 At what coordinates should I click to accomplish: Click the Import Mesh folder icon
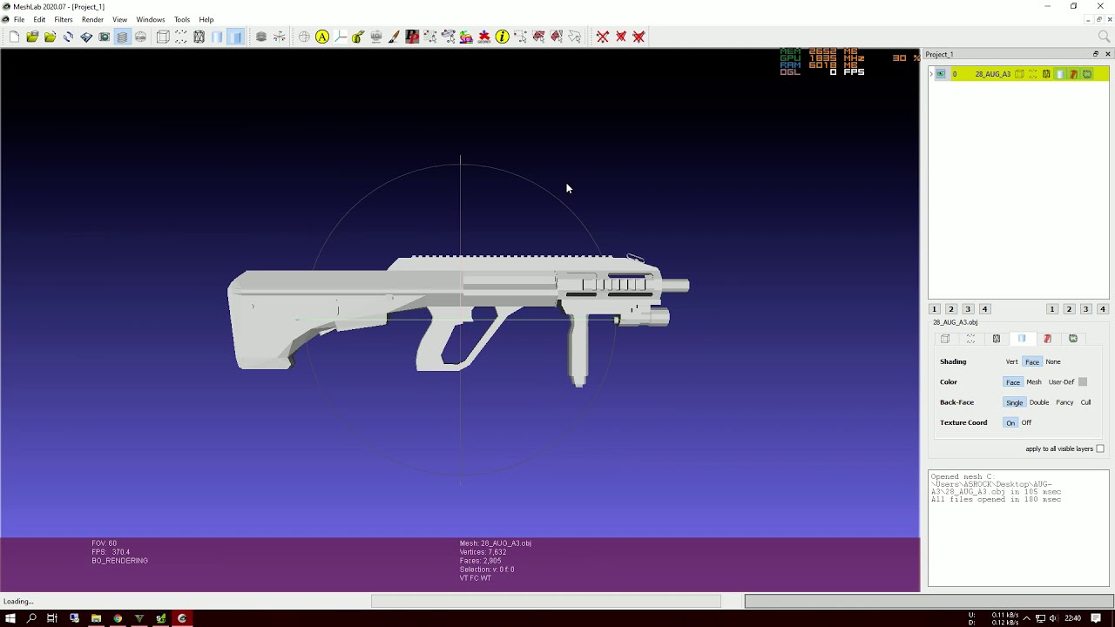coord(50,37)
